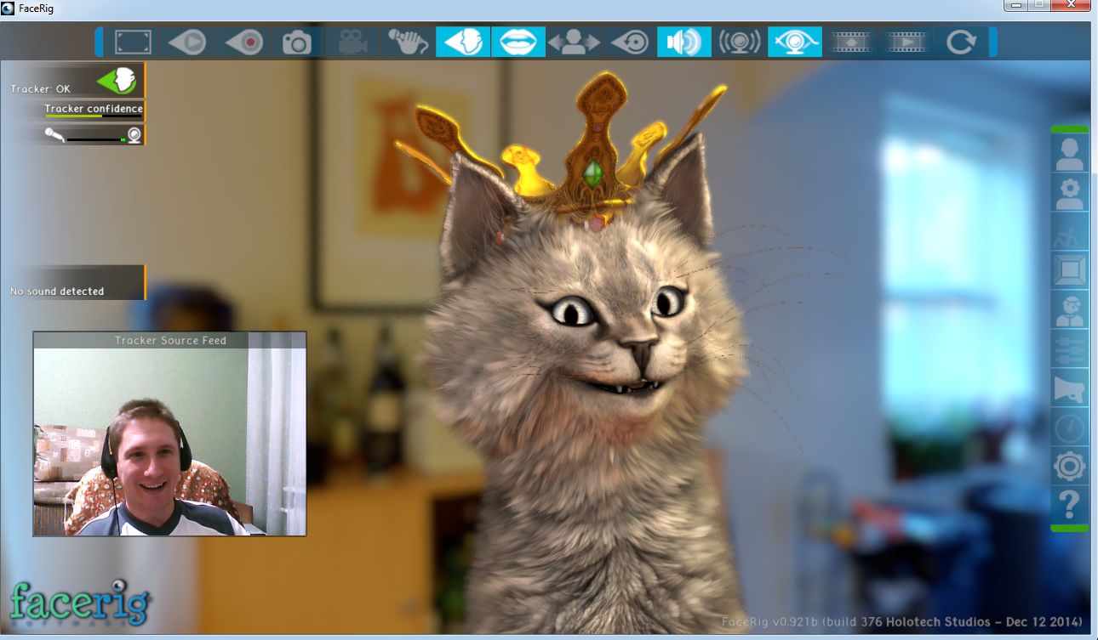Open the backgrounds panel icon

(x=1071, y=268)
